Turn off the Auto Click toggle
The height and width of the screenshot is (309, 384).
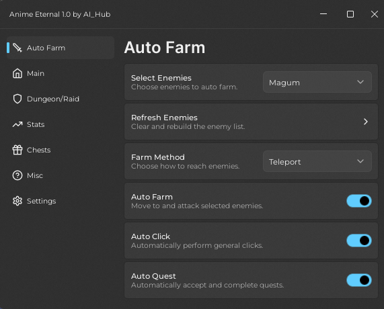[359, 240]
